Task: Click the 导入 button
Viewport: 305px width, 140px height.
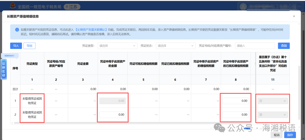Action: coord(16,46)
